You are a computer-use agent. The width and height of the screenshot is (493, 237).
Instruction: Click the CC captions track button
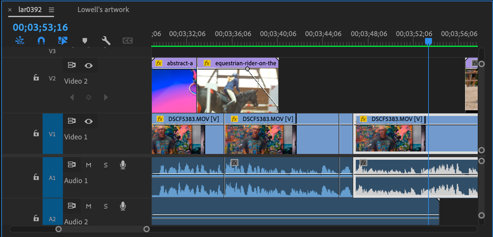127,40
